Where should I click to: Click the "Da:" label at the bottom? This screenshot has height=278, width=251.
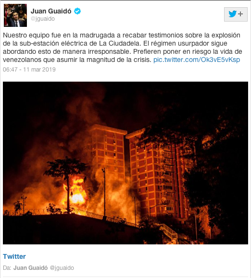7,268
